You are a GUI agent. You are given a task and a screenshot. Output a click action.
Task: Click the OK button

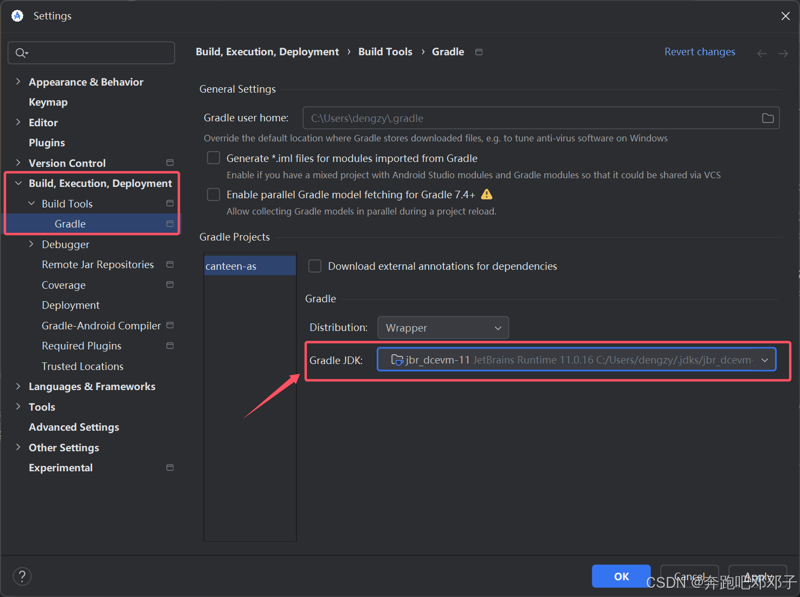[621, 576]
